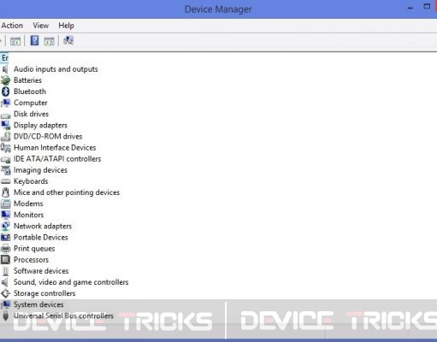This screenshot has height=342, width=437.
Task: Select the Disk drives entry
Action: point(31,114)
